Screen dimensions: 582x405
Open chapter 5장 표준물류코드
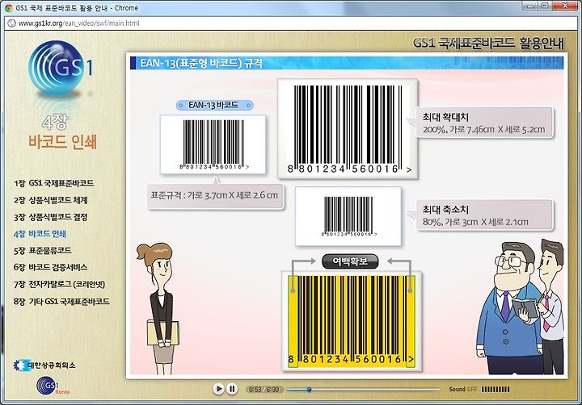coord(43,250)
